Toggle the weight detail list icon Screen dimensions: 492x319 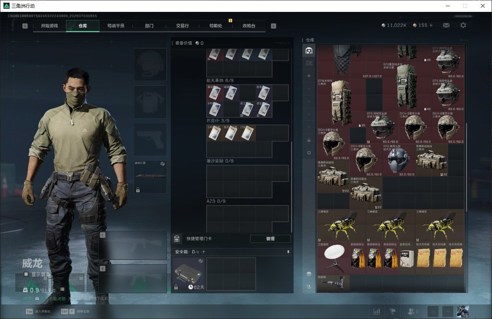[62, 289]
